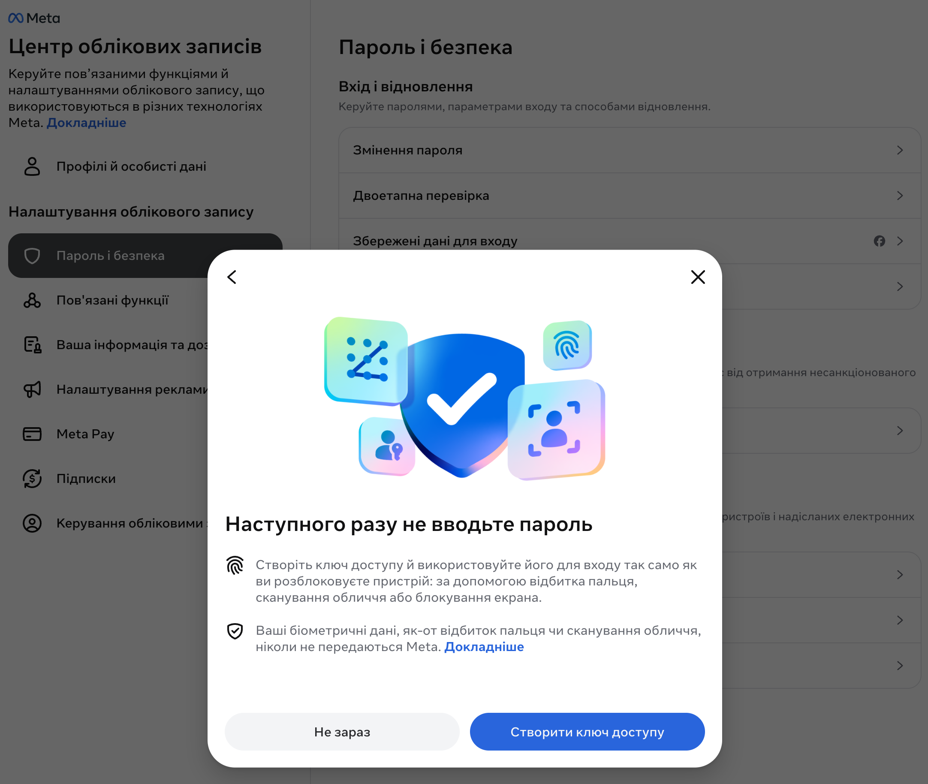Click the Керування обліковими account icon
928x784 pixels.
point(32,523)
